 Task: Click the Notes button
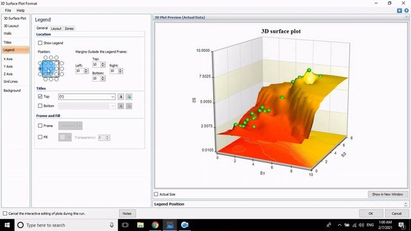(x=127, y=214)
